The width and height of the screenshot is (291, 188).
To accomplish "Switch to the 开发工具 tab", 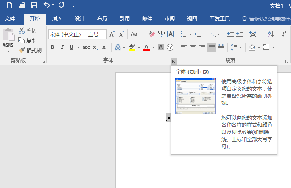I will [x=220, y=19].
